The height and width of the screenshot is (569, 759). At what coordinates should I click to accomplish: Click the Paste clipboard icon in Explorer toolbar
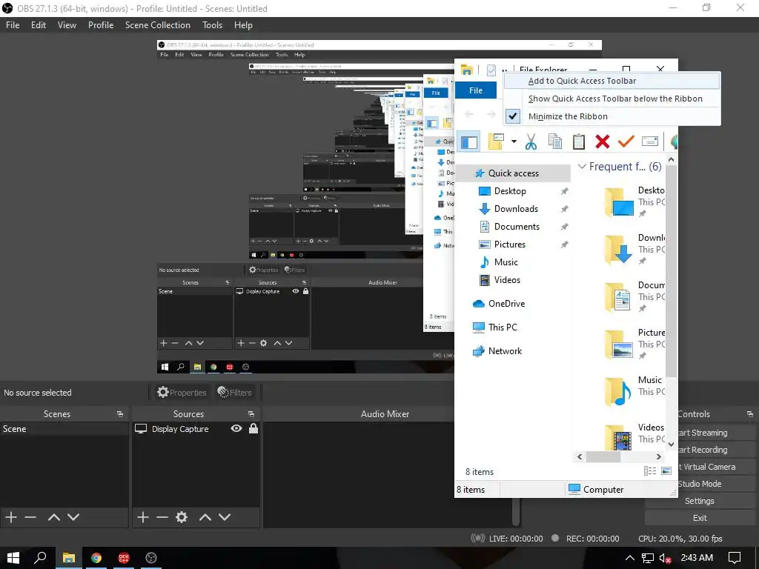pos(578,142)
